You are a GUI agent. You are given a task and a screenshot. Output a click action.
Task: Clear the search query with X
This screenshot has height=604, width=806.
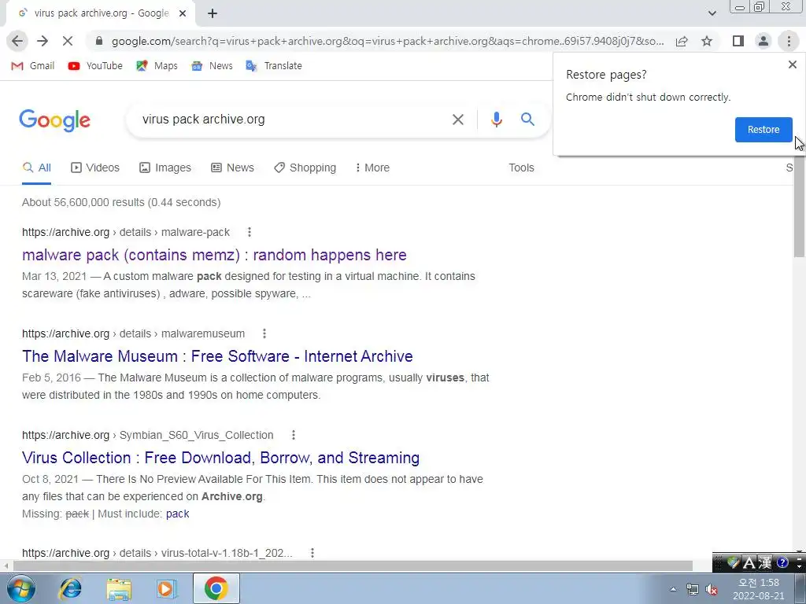point(457,120)
